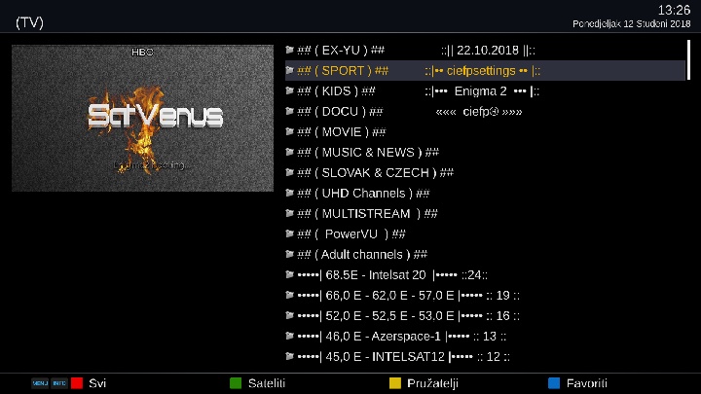Switch to Favoriti bouquets

click(586, 383)
